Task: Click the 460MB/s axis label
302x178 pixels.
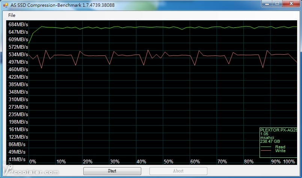Action: point(18,69)
